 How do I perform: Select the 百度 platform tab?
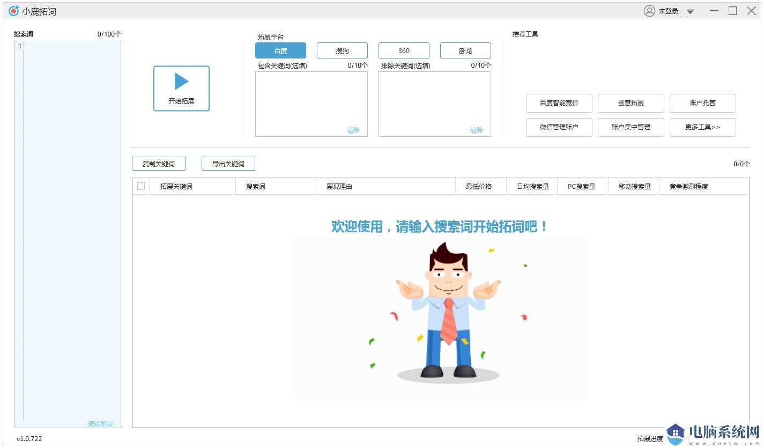click(x=280, y=50)
